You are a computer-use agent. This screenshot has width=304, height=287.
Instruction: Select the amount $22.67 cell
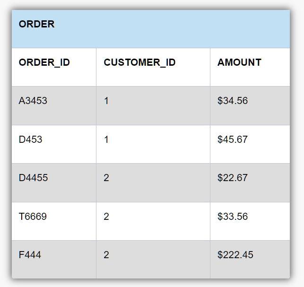point(250,183)
